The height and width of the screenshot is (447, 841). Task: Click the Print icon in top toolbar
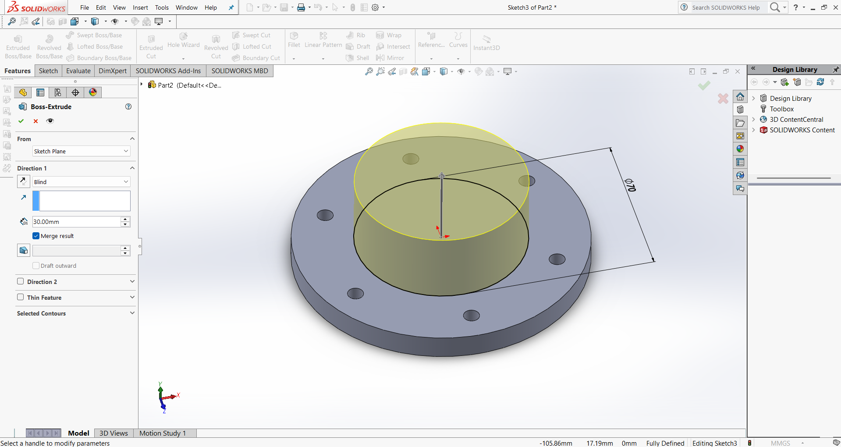(301, 7)
